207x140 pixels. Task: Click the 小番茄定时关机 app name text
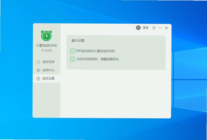(x=47, y=46)
